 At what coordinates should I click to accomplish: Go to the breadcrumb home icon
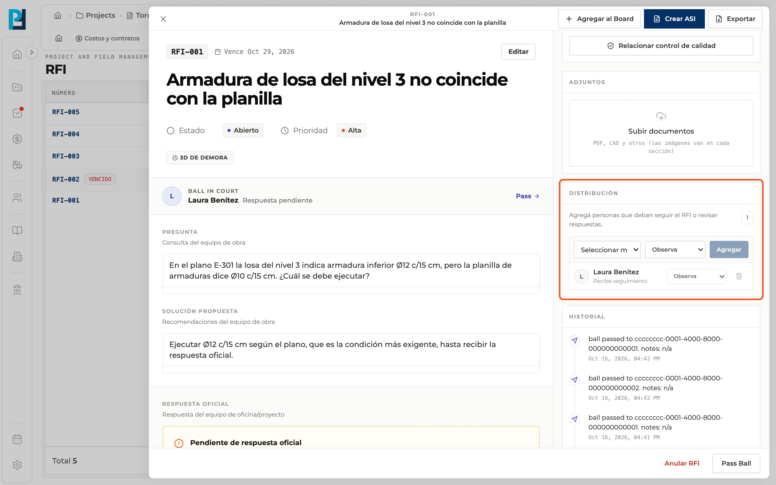(x=58, y=15)
